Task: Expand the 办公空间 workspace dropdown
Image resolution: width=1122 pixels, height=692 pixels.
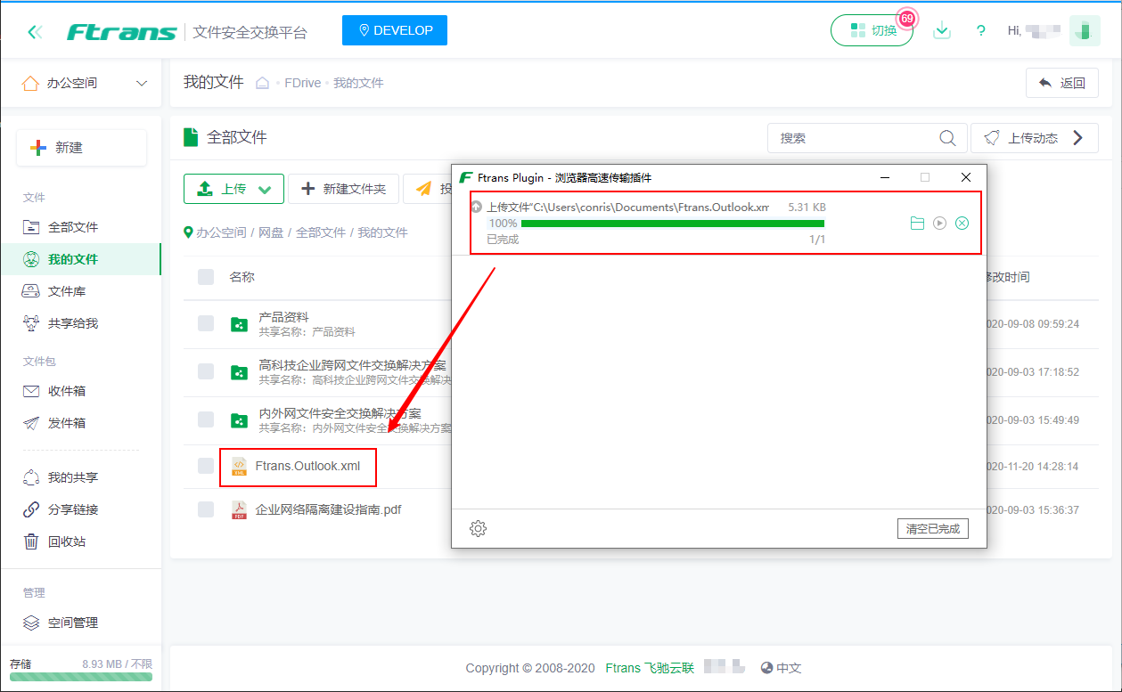Action: 142,83
